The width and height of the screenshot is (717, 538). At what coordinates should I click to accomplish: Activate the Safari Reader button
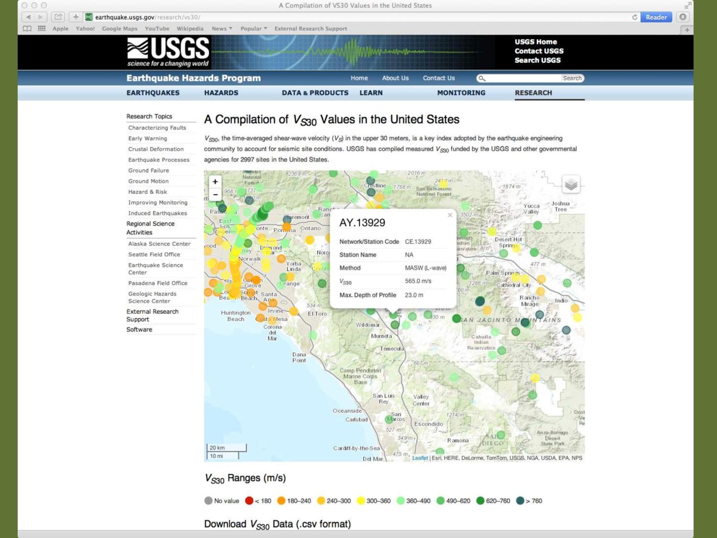(x=656, y=17)
